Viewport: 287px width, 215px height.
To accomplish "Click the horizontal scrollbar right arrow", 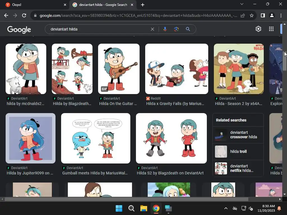I will 280,199.
